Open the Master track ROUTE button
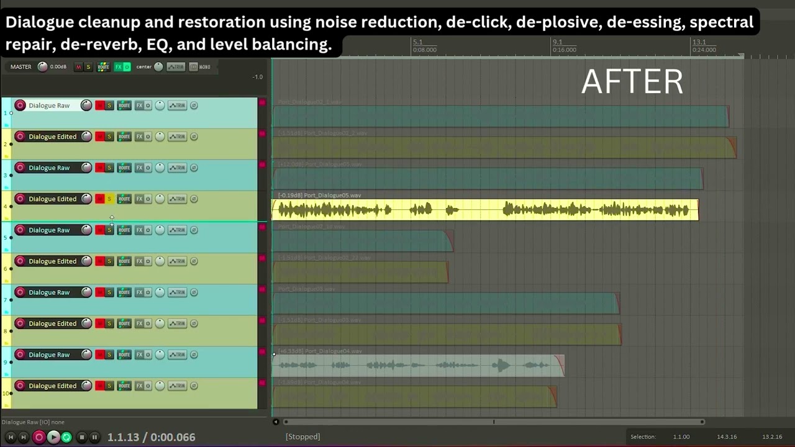 point(103,67)
